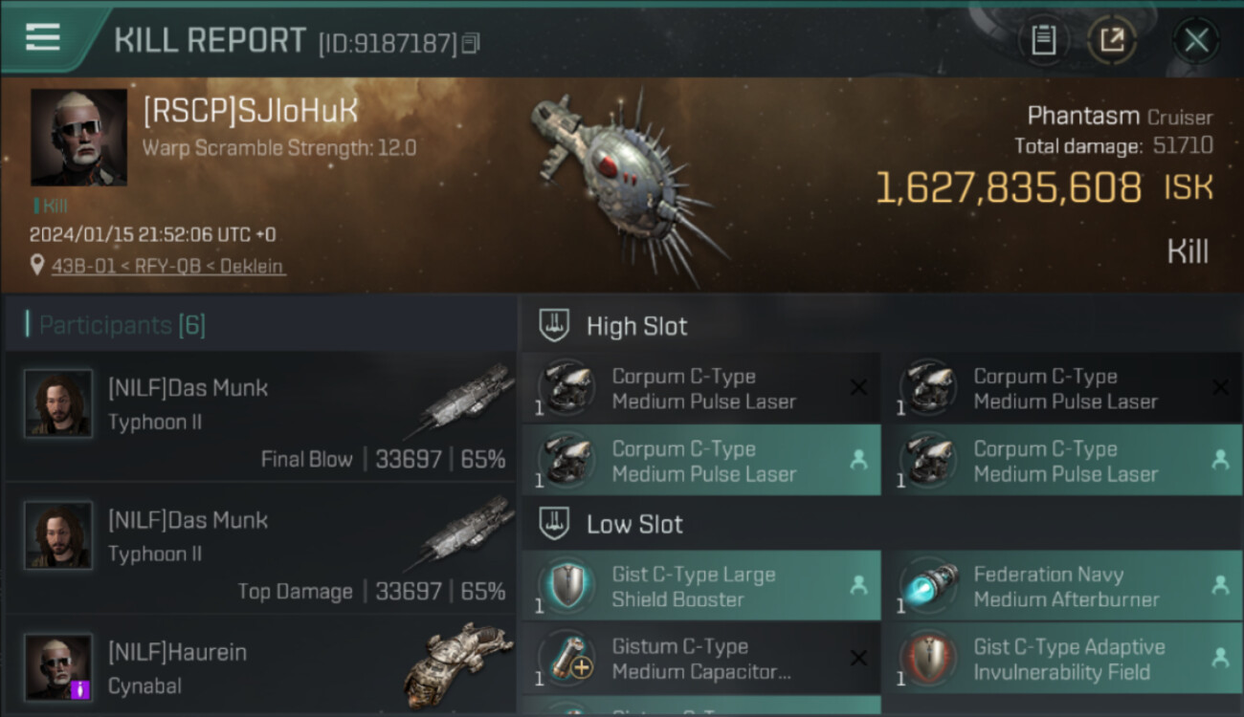1244x717 pixels.
Task: Share the kill report externally
Action: pyautogui.click(x=1112, y=40)
